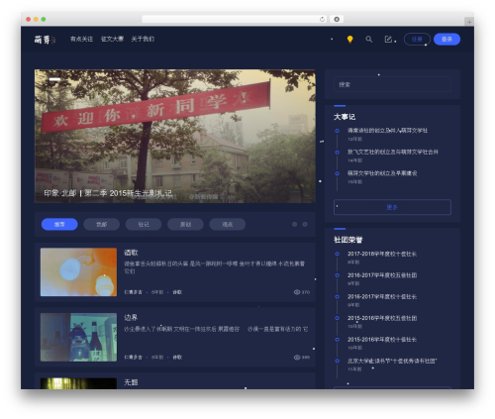Open the 关于我们 nav item
This screenshot has height=419, width=495.
pyautogui.click(x=143, y=39)
